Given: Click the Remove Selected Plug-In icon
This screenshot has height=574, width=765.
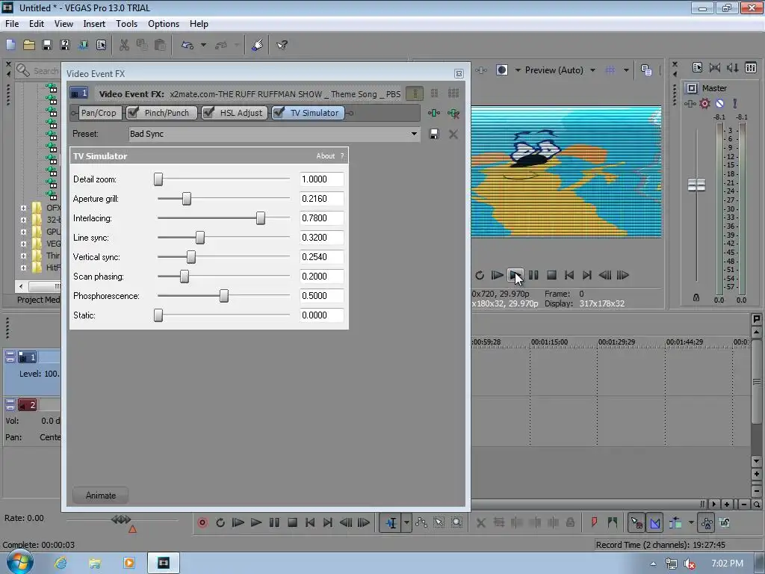Looking at the screenshot, I should point(453,114).
